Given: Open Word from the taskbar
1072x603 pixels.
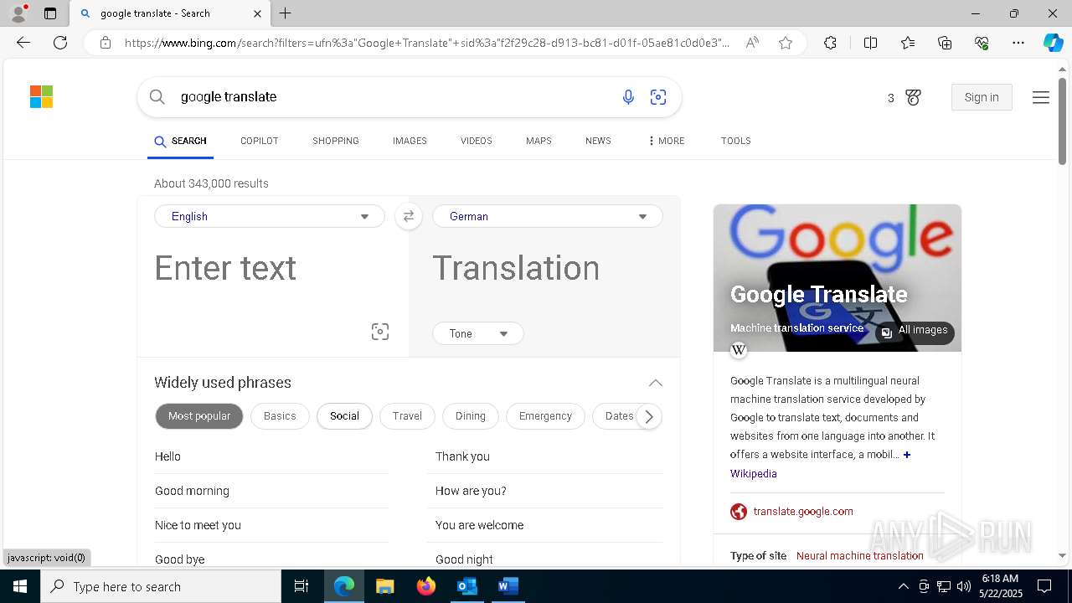Looking at the screenshot, I should (x=508, y=586).
